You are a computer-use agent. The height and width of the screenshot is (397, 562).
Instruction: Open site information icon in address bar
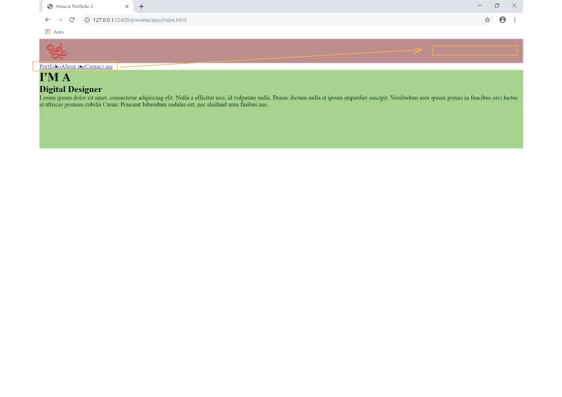pyautogui.click(x=87, y=20)
